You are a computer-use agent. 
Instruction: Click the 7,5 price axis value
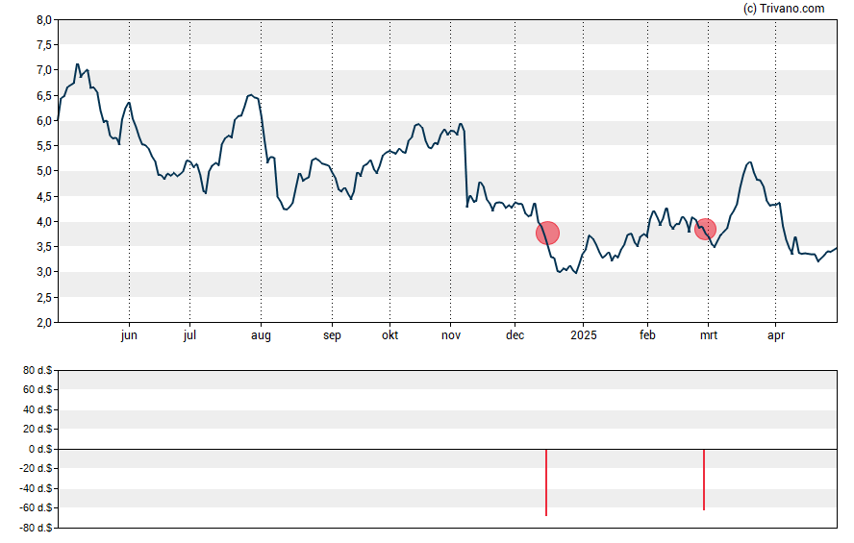tap(44, 45)
